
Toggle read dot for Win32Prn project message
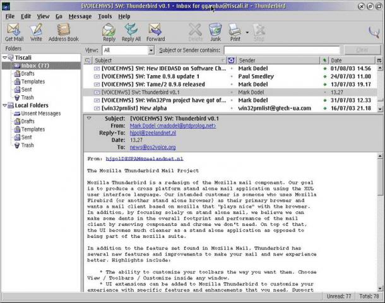(325, 100)
